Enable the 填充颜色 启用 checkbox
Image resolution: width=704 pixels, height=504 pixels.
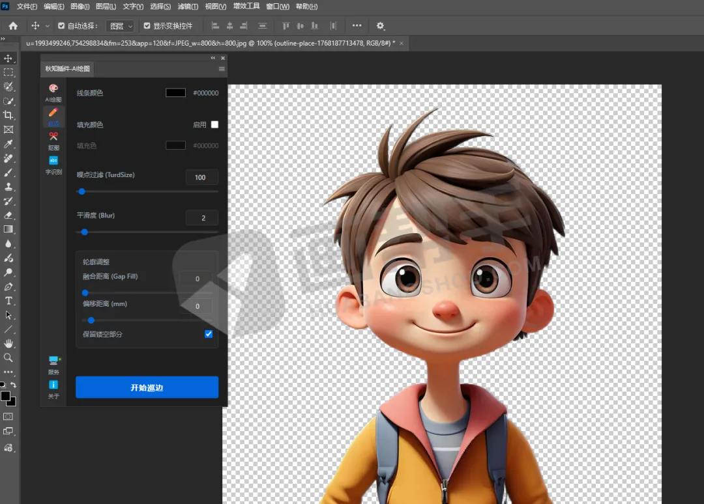[214, 124]
